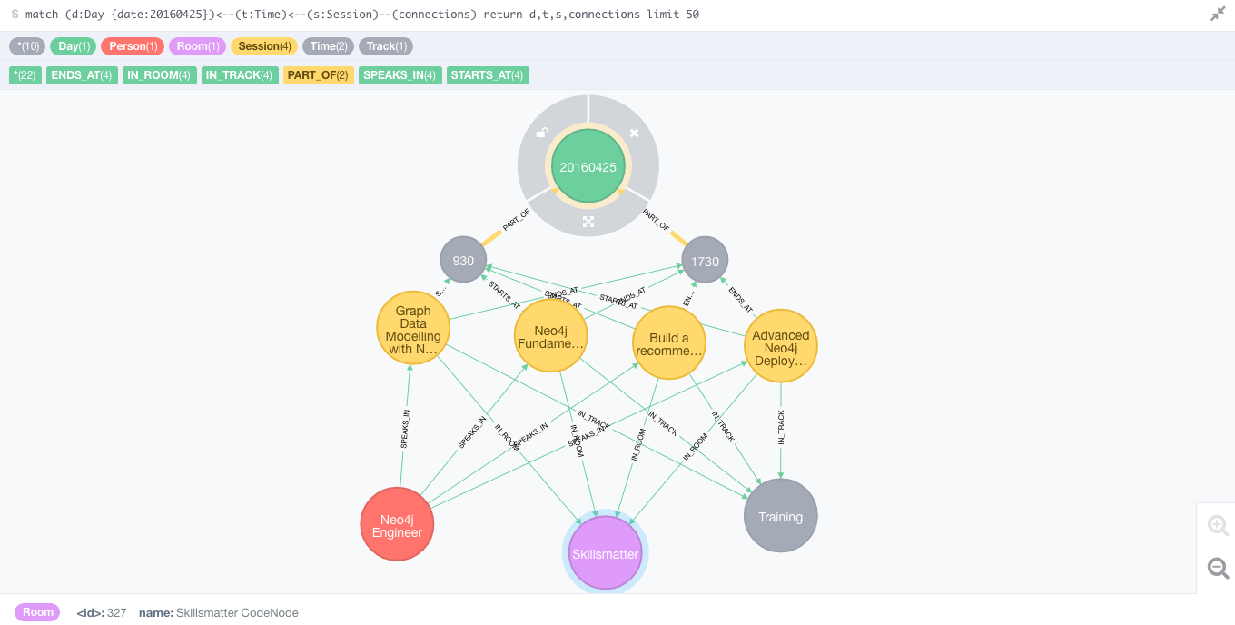This screenshot has height=625, width=1235.
Task: Click the Room label in the status bar
Action: tap(37, 612)
